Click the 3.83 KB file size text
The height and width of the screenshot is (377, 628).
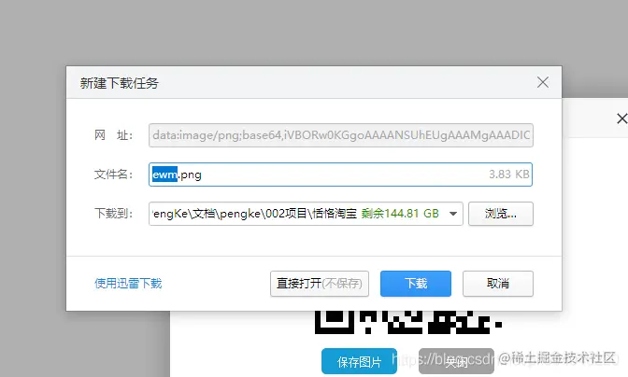(509, 175)
